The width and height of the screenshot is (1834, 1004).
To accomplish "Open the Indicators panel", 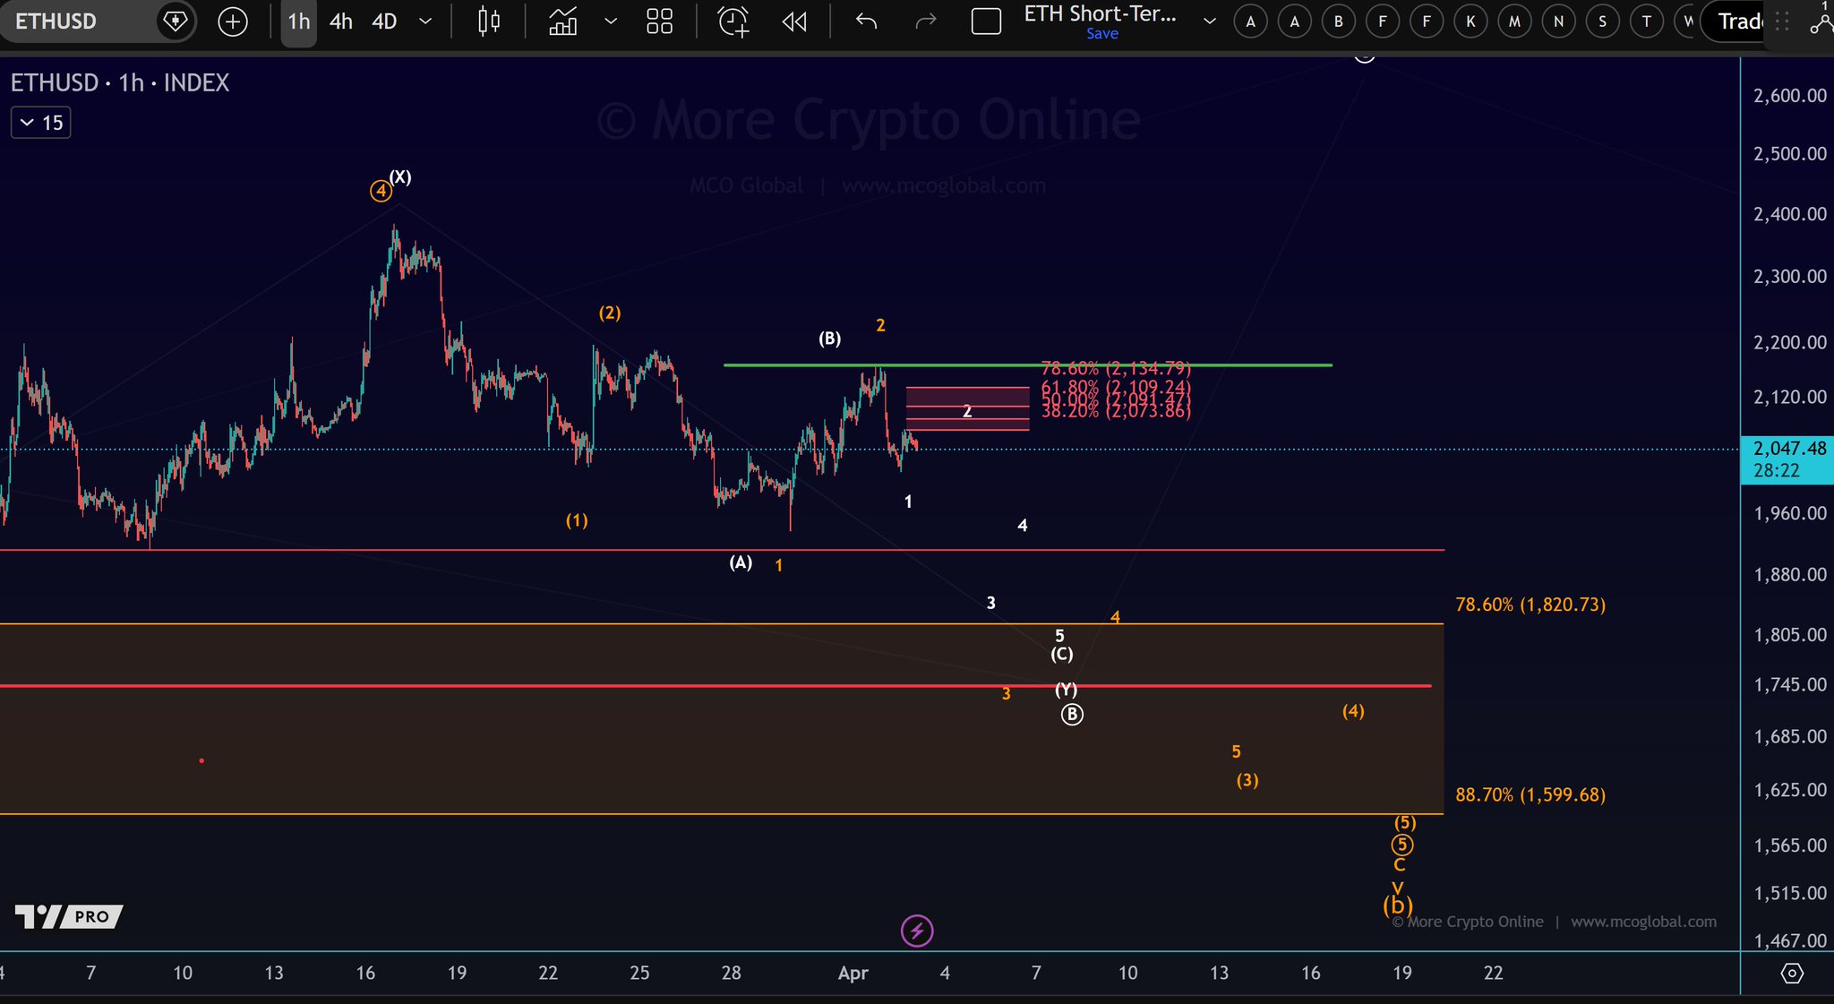I will [563, 21].
